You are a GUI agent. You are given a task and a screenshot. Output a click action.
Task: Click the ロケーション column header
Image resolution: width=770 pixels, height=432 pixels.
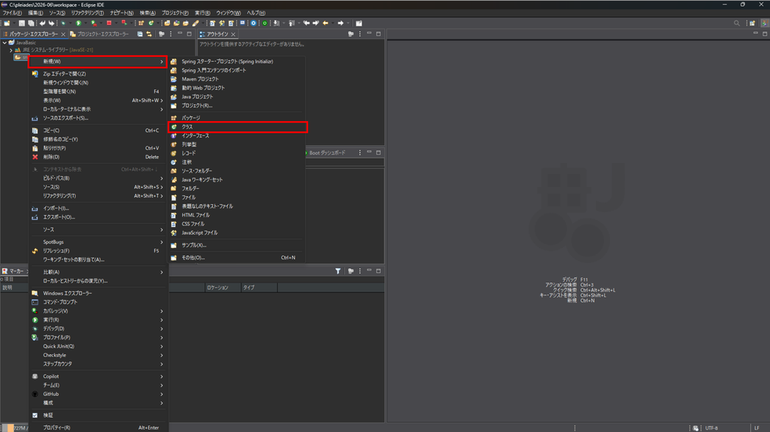[222, 288]
